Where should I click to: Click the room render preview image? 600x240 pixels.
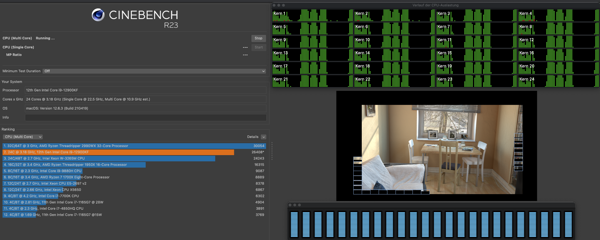click(x=441, y=149)
